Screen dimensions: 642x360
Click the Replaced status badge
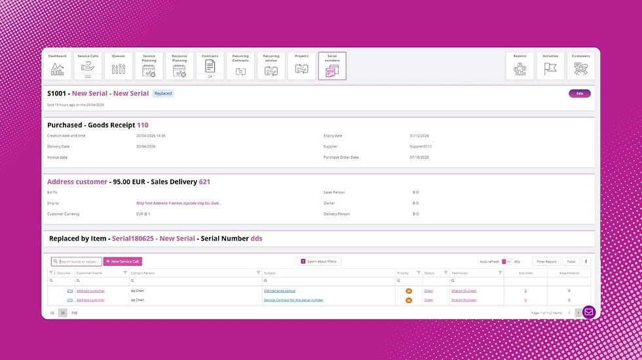[163, 93]
